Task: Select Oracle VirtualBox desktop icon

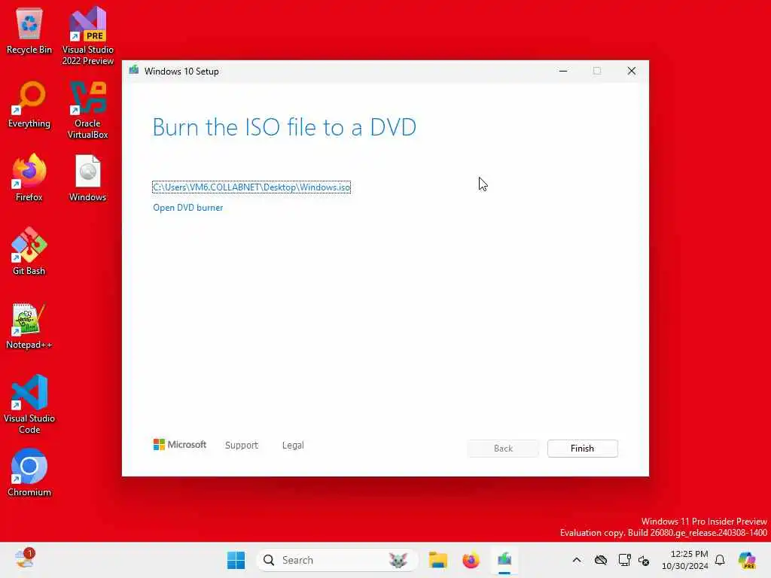Action: pos(88,110)
